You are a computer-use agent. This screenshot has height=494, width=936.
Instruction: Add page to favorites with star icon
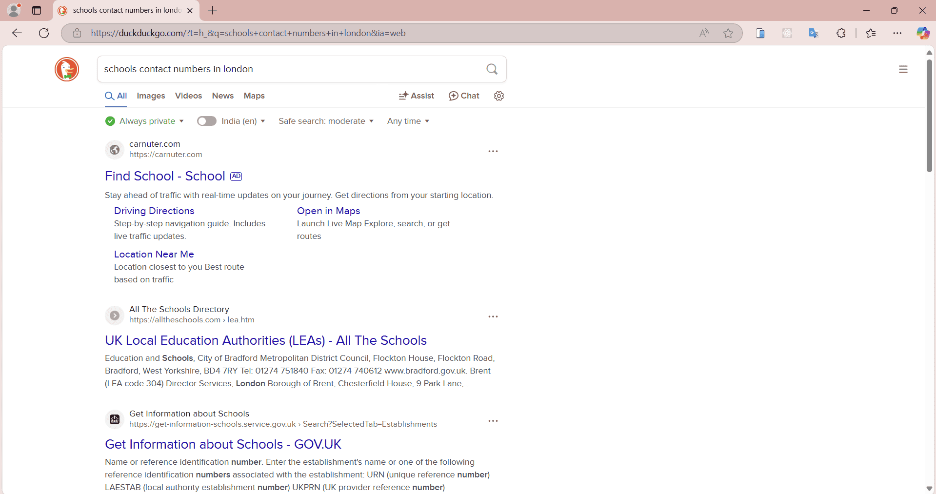(x=728, y=33)
